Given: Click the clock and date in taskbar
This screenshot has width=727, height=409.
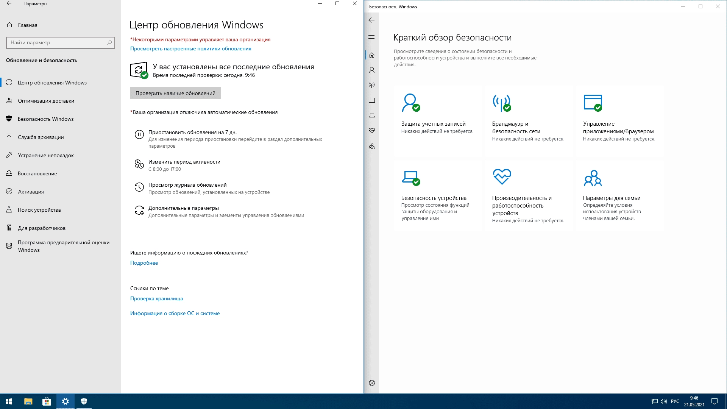Looking at the screenshot, I should (694, 401).
